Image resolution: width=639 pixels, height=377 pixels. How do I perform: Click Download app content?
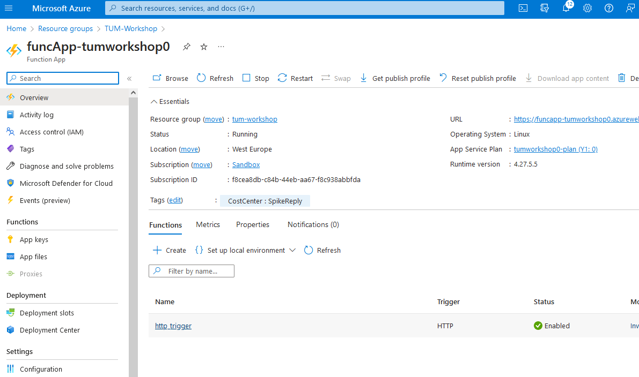(567, 78)
